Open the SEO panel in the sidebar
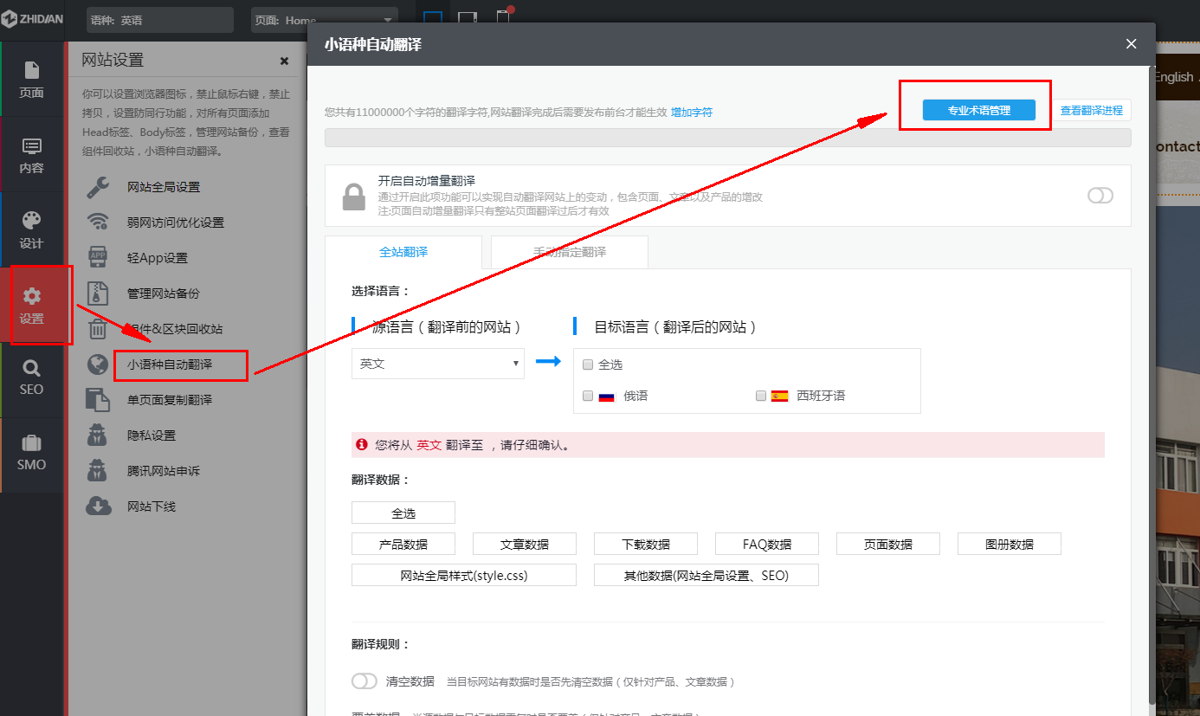 [x=32, y=378]
